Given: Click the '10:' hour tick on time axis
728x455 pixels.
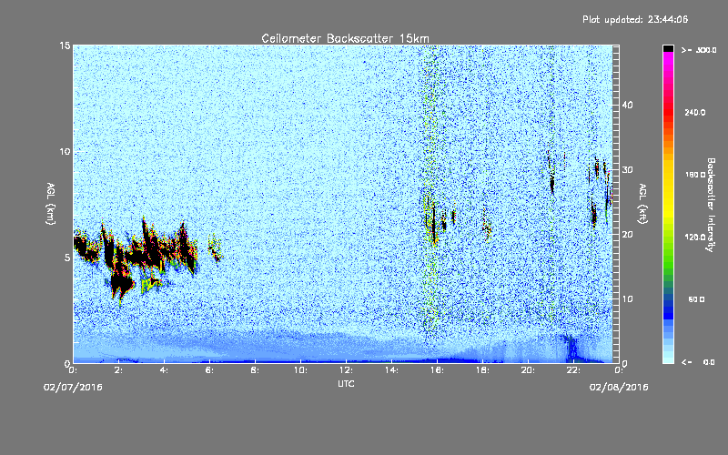Looking at the screenshot, I should point(300,370).
